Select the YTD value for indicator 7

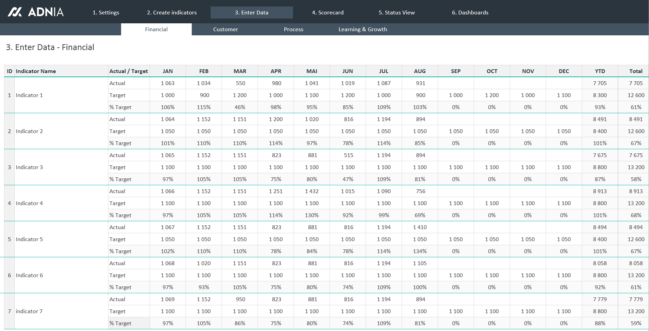[x=600, y=299]
